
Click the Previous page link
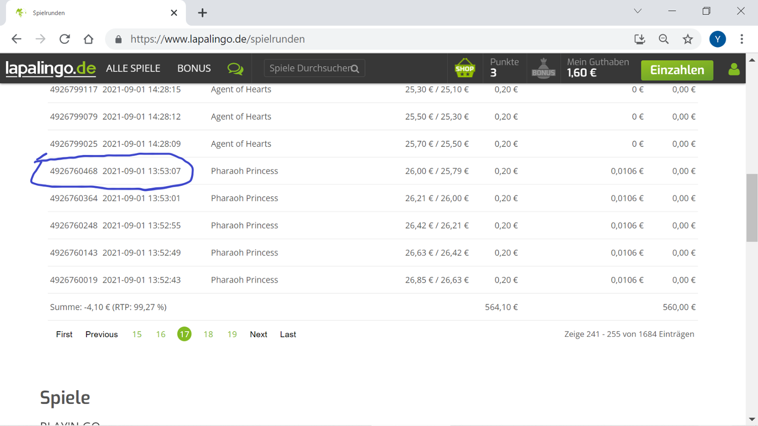click(x=102, y=334)
